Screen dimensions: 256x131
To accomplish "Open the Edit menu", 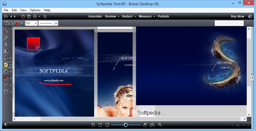I will click(x=14, y=10).
